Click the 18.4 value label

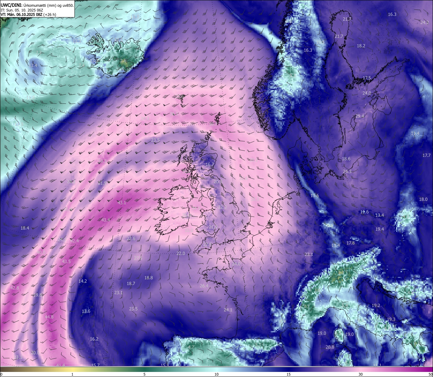25,228
